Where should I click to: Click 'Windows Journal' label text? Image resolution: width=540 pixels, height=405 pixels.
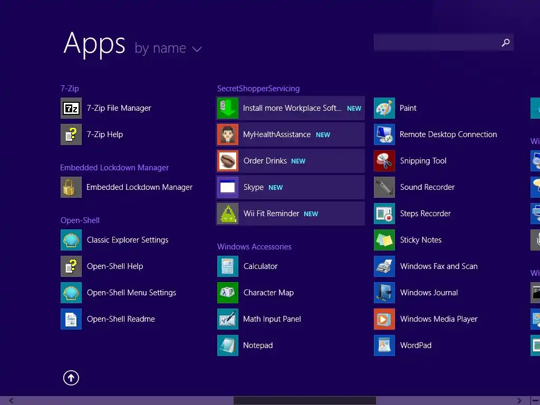pyautogui.click(x=429, y=293)
